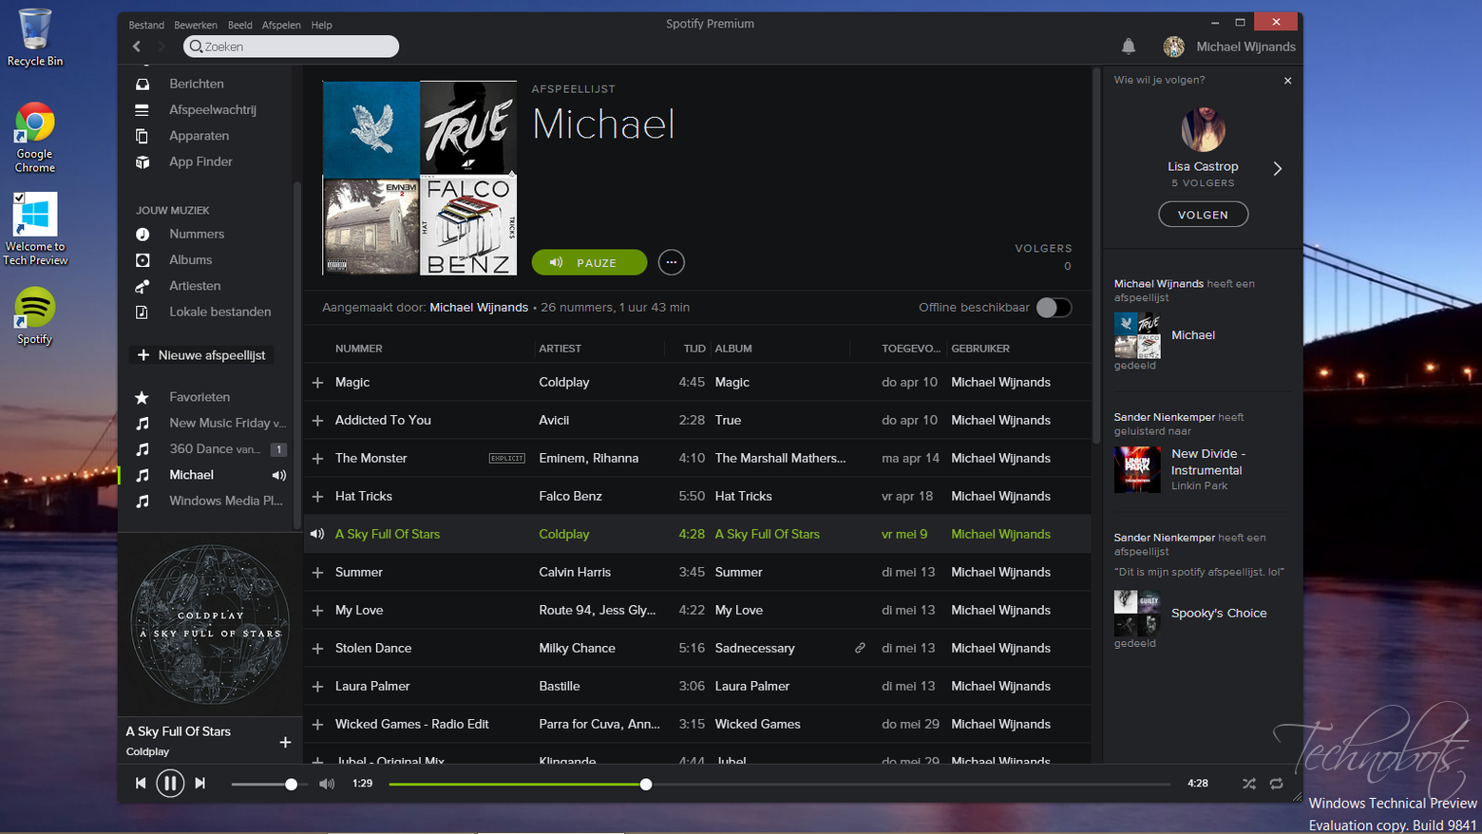Pause playback in bottom bar

[x=170, y=784]
